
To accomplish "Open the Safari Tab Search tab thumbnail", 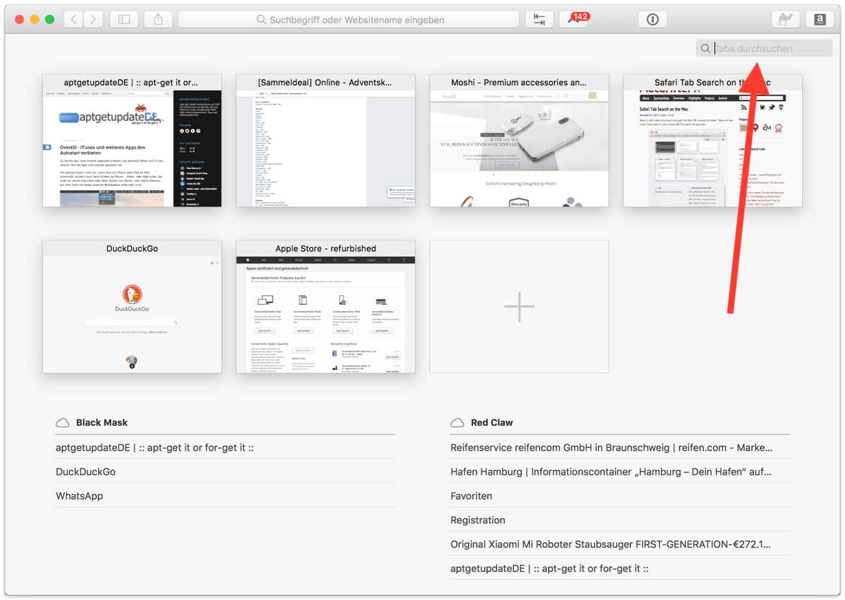I will coord(712,140).
